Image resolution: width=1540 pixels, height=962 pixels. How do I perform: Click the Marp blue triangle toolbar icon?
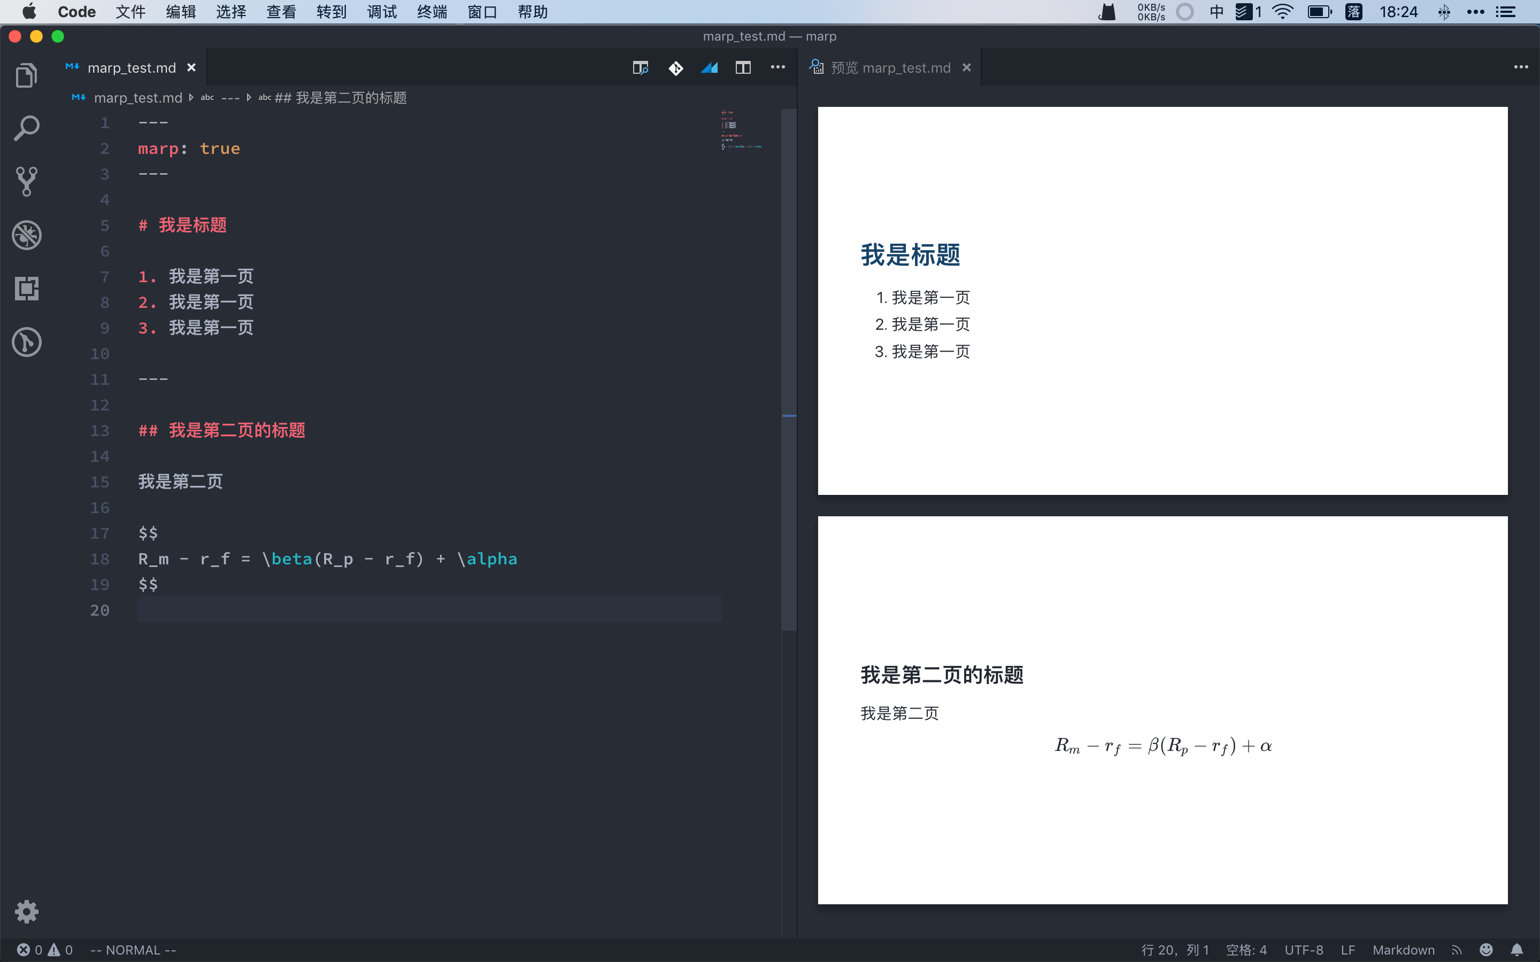[x=709, y=67]
